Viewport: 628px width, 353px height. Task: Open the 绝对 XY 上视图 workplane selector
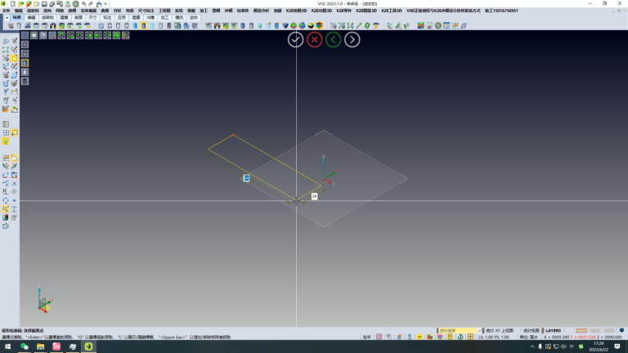coord(500,331)
